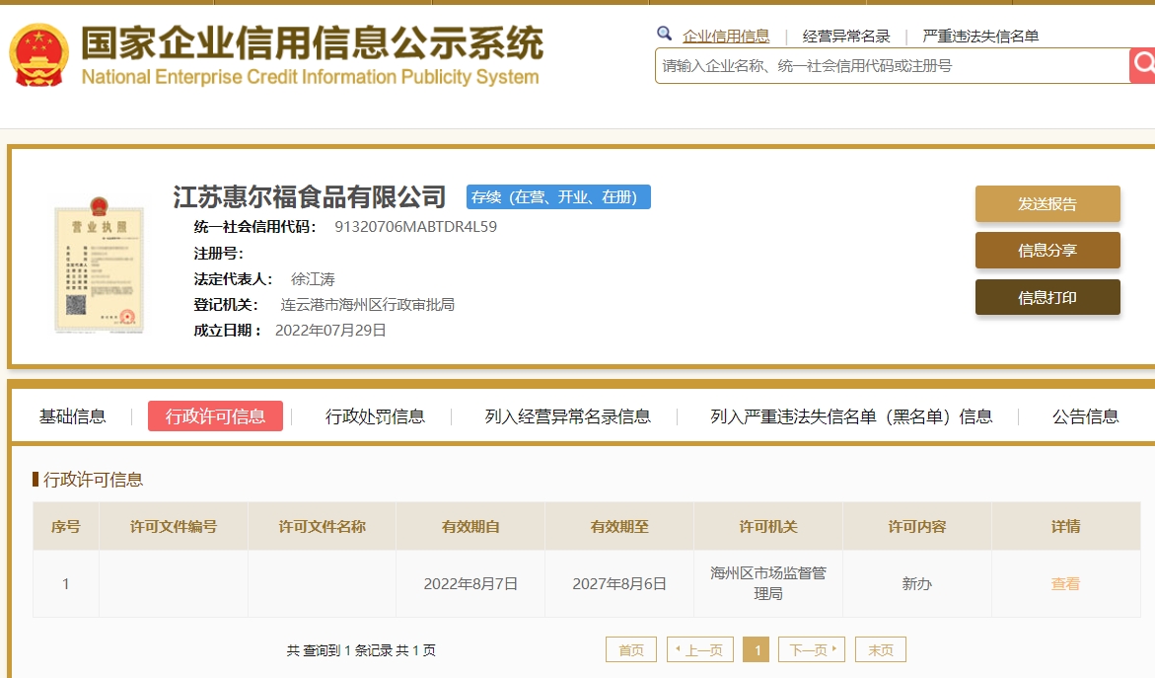Screen dimensions: 1155x678
Task: Switch to the 行政处罚信息 tab
Action: [x=375, y=416]
